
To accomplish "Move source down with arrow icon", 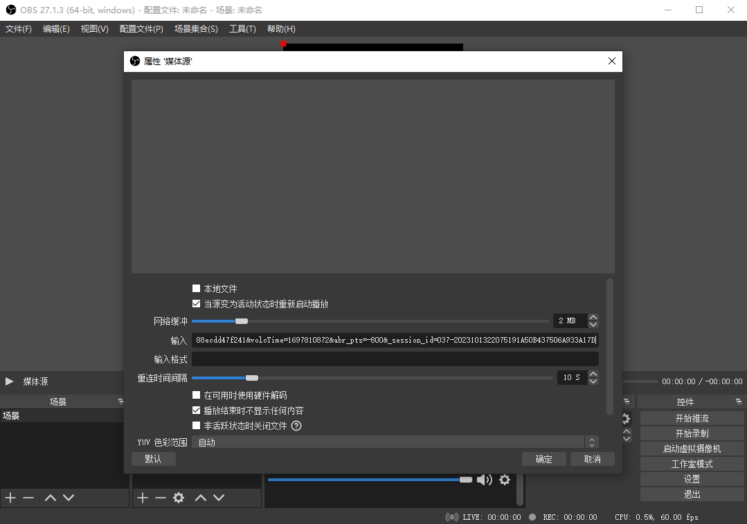I will pyautogui.click(x=219, y=498).
